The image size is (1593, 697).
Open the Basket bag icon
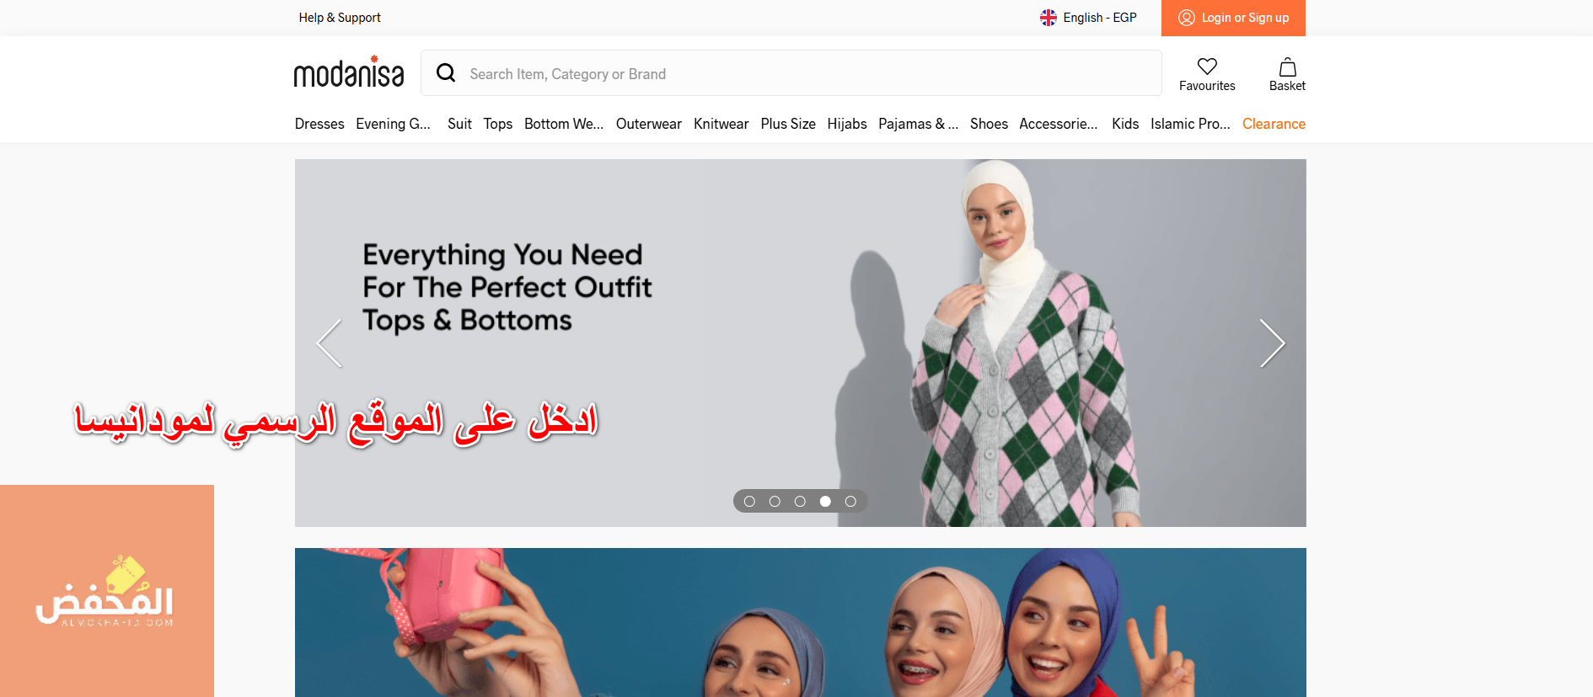(x=1287, y=67)
